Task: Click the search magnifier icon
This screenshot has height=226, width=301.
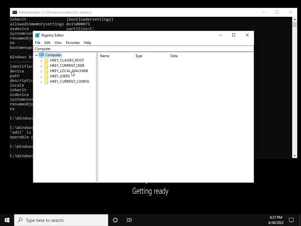Action: tap(20, 220)
